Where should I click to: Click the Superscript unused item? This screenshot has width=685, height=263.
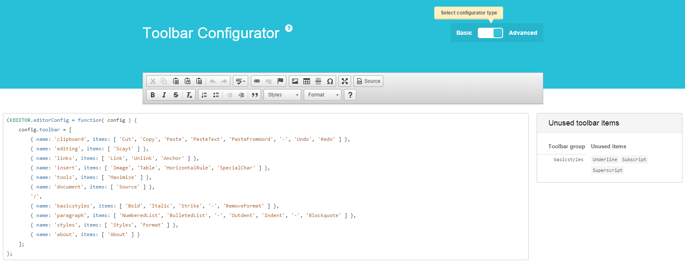click(608, 170)
